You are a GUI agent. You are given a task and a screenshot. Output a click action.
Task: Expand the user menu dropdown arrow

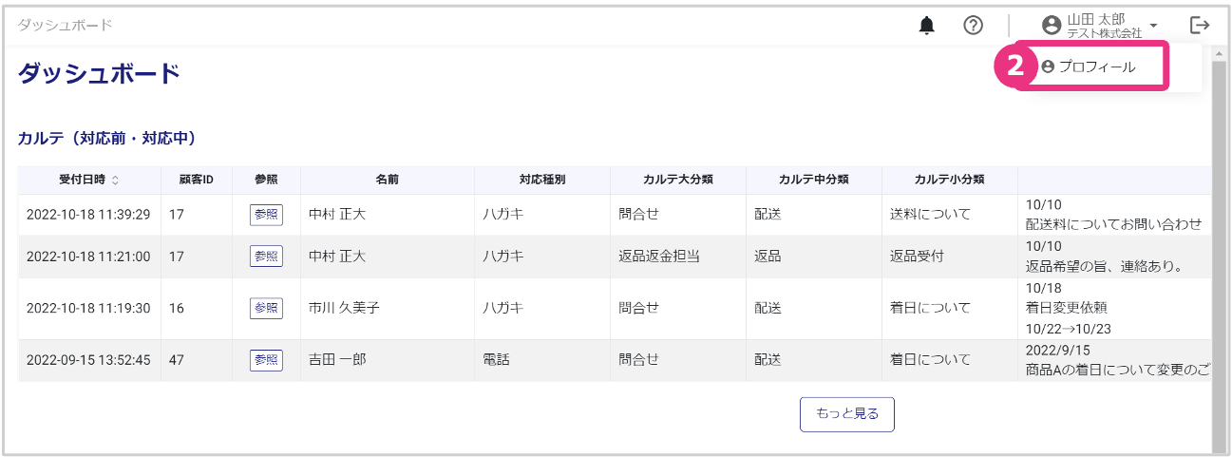pyautogui.click(x=1153, y=26)
